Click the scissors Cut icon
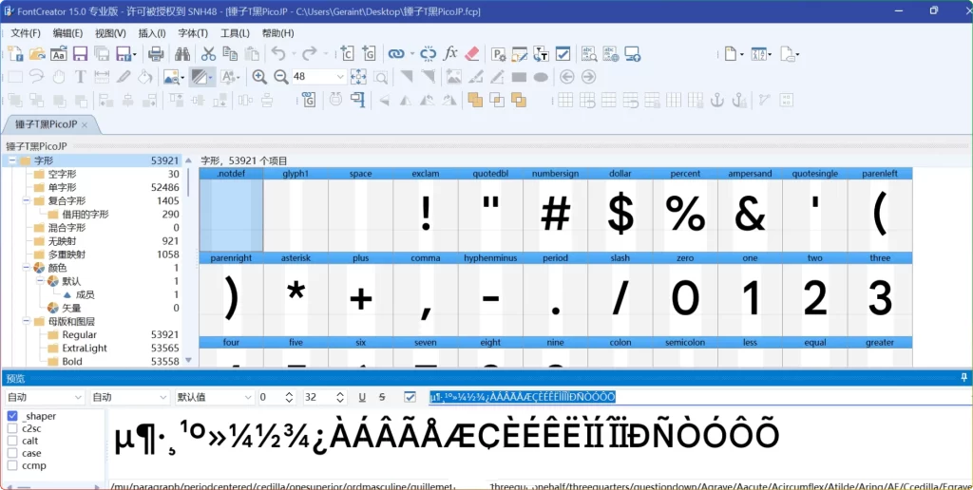Image resolution: width=973 pixels, height=490 pixels. (207, 54)
